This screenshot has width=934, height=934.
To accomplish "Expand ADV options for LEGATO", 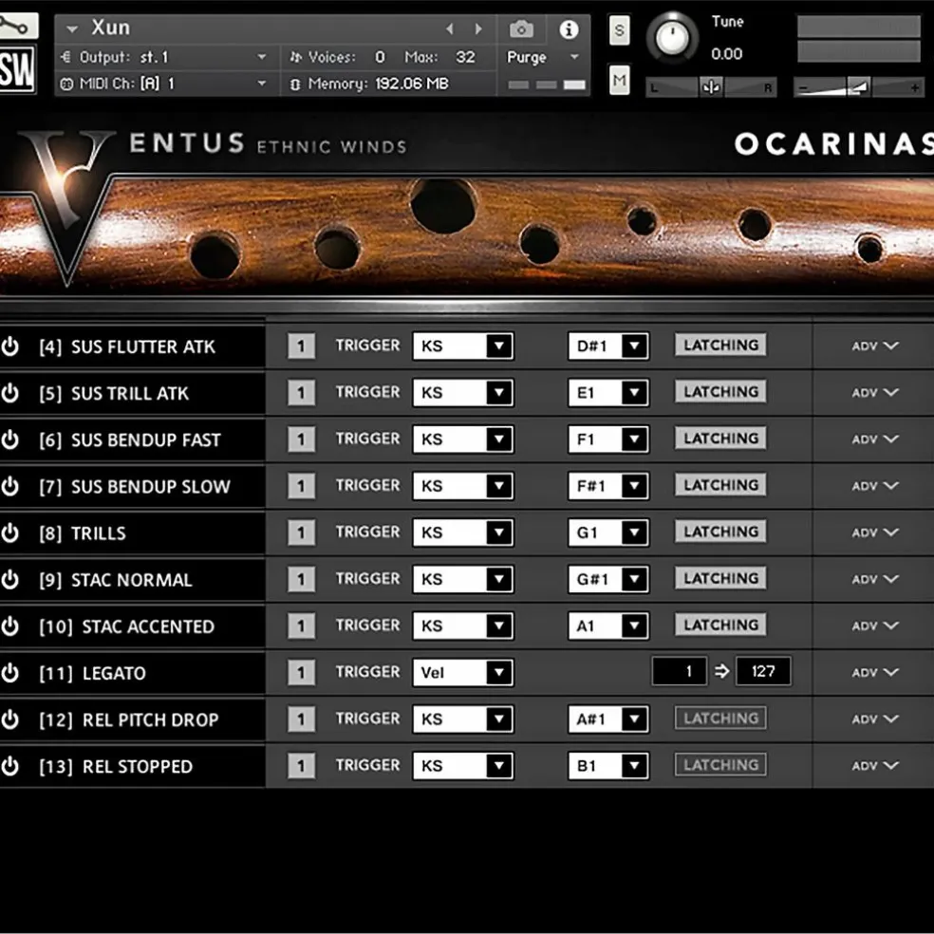I will tap(874, 673).
